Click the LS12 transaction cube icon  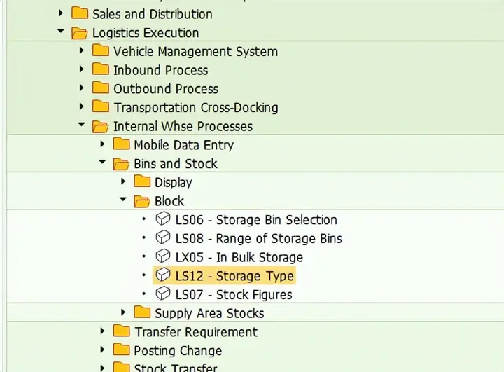pos(163,275)
